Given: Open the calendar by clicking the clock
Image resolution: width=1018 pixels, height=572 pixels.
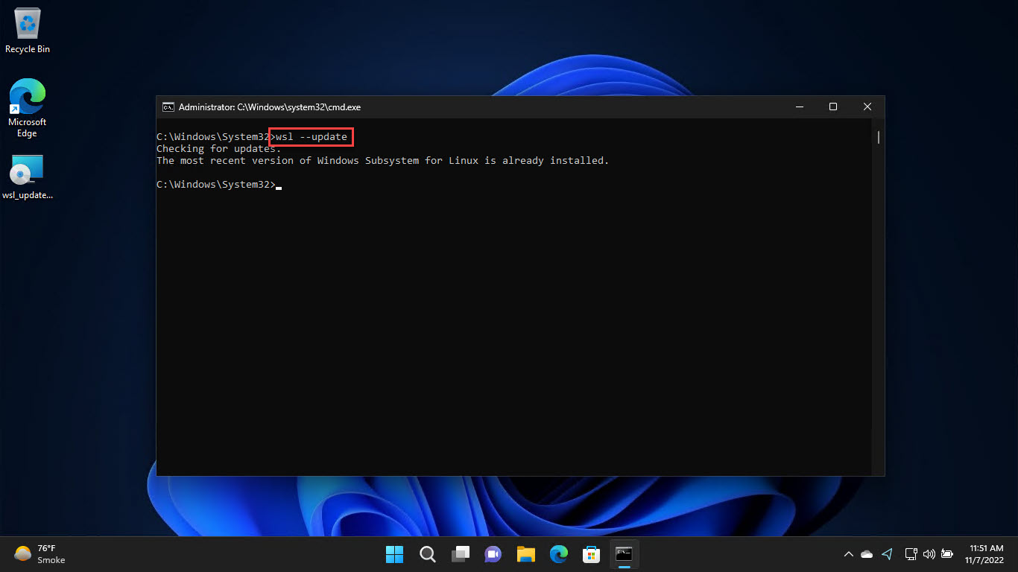Looking at the screenshot, I should 986,554.
